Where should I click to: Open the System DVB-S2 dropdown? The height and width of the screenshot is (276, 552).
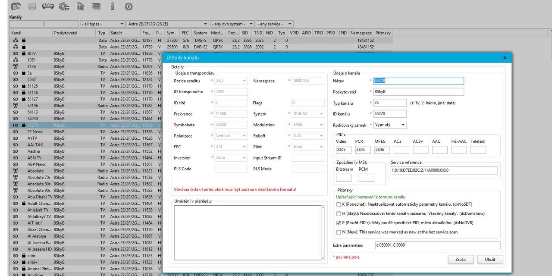point(308,114)
